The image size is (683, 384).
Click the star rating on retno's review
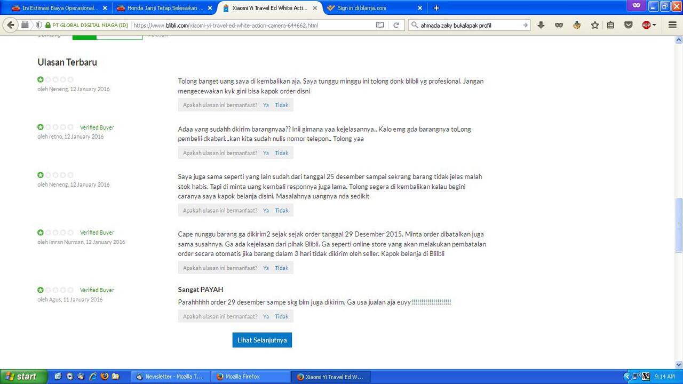point(55,127)
